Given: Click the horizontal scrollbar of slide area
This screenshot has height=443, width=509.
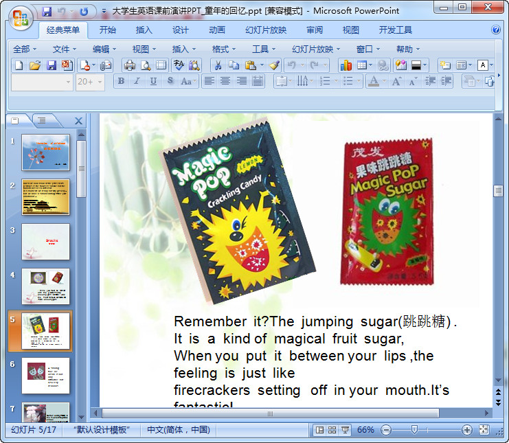Looking at the screenshot, I should pyautogui.click(x=270, y=413).
